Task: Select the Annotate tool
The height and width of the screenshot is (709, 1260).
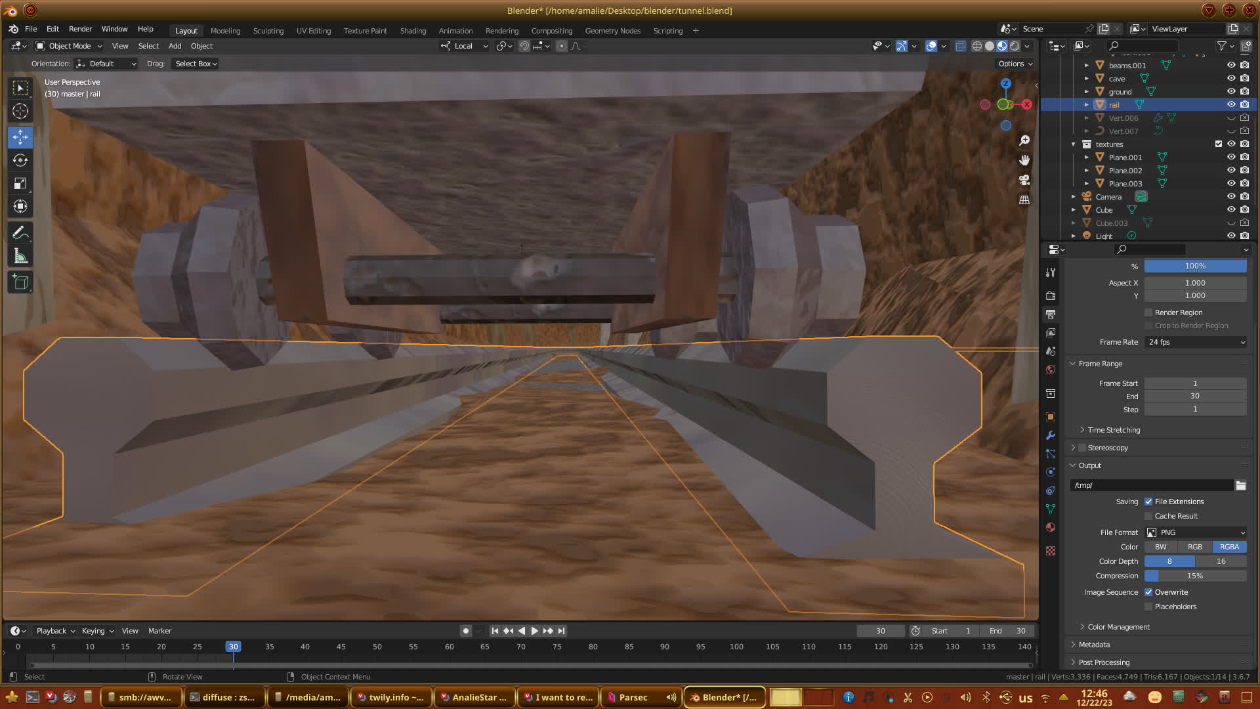Action: 20,233
